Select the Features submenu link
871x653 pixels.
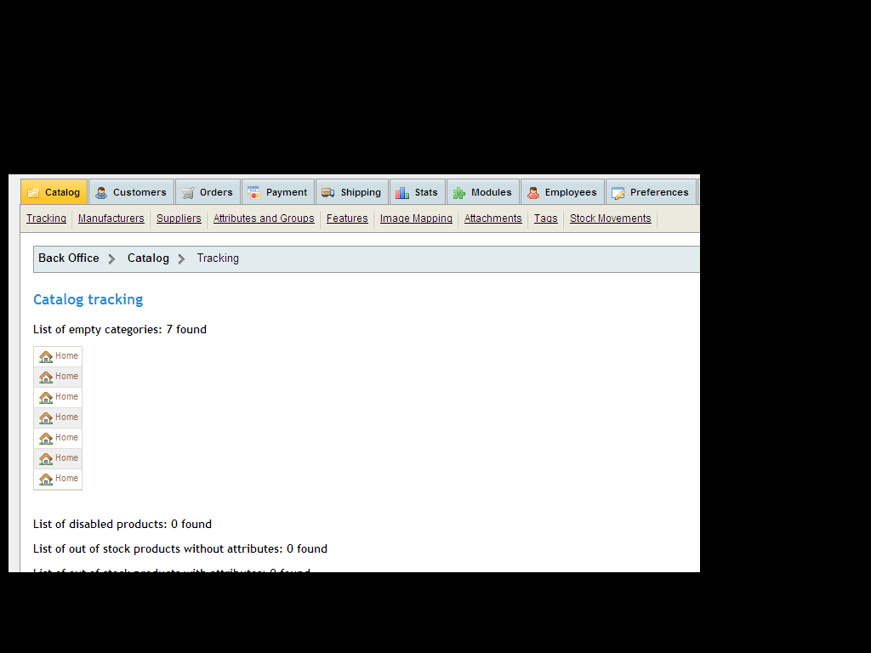pyautogui.click(x=347, y=219)
